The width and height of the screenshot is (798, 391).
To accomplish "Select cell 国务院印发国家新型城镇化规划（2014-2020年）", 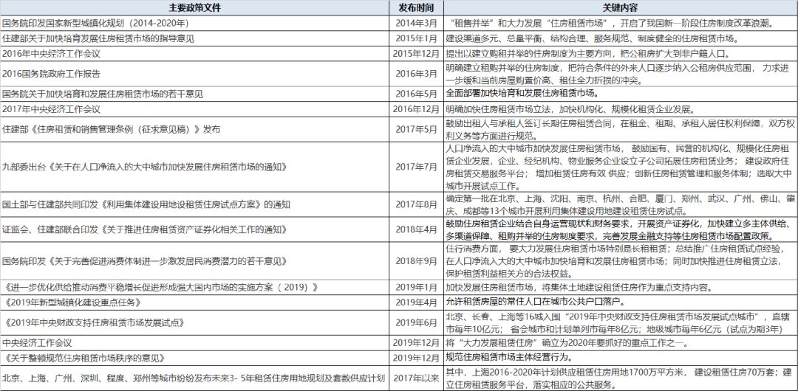I will click(x=195, y=24).
